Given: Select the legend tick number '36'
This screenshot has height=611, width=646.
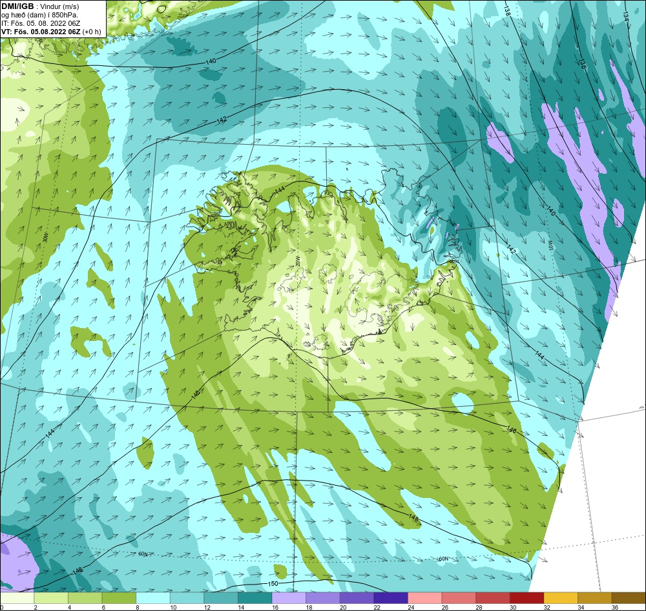Looking at the screenshot, I should click(x=615, y=607).
